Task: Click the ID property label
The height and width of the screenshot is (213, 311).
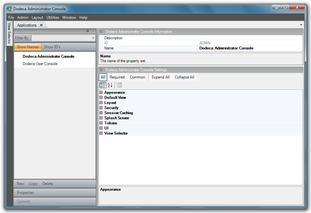Action: pyautogui.click(x=106, y=43)
